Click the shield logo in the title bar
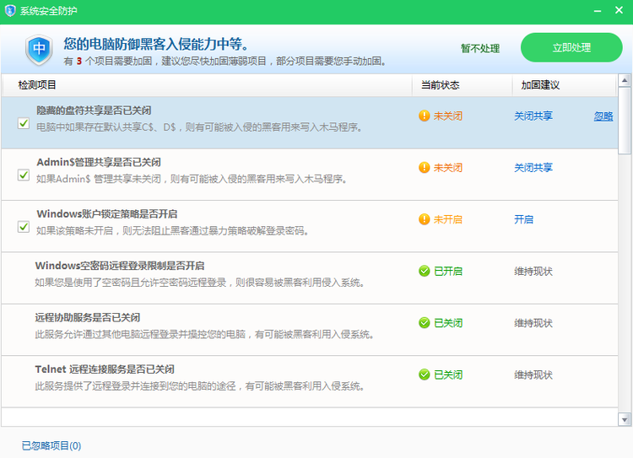The image size is (633, 458). 10,11
